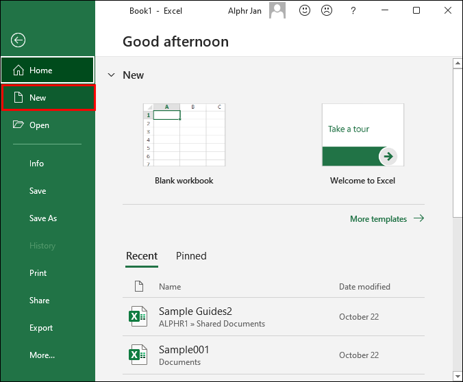Select Export in the left sidebar

coord(41,328)
